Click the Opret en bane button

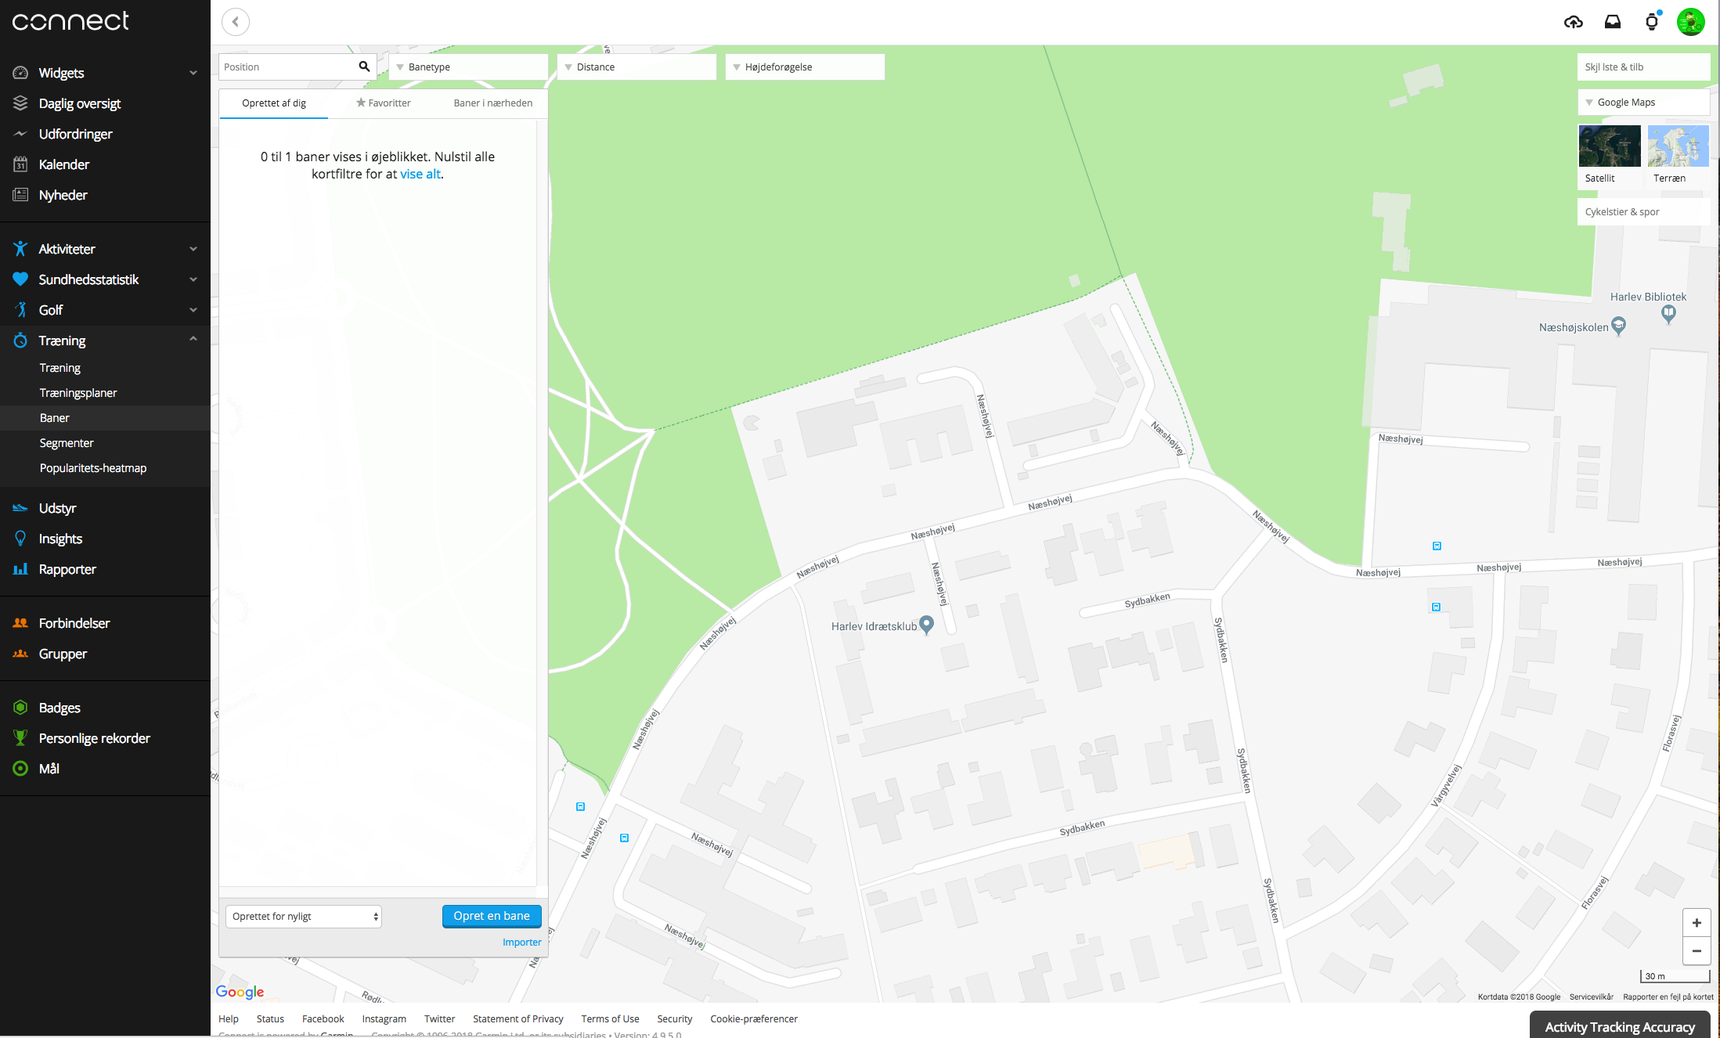[492, 916]
